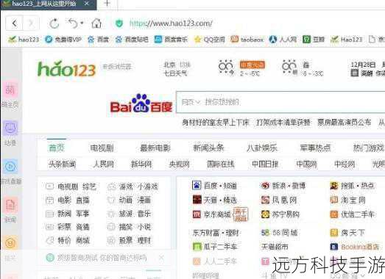Open the 58同城 site link
Image resolution: width=385 pixels, height=279 pixels.
coord(280,233)
